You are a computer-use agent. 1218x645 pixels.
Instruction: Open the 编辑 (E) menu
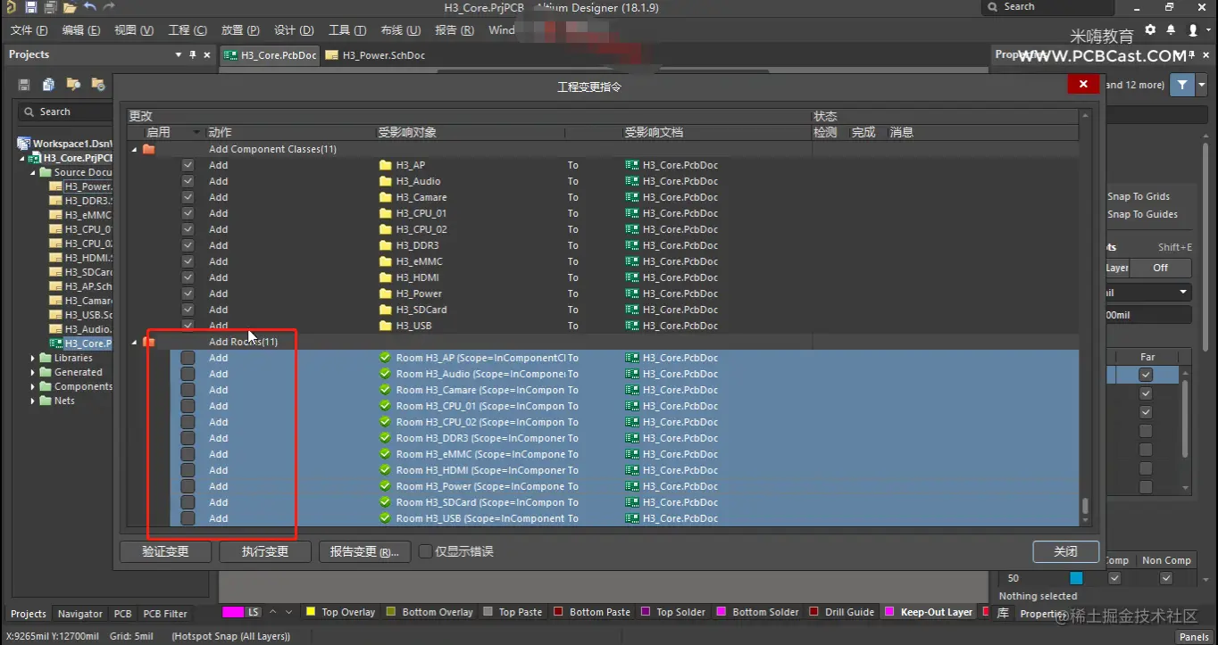click(x=80, y=30)
